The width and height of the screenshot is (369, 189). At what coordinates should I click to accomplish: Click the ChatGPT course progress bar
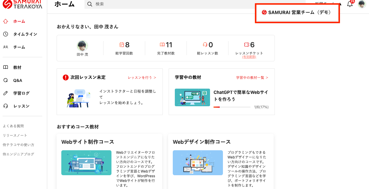(x=232, y=107)
